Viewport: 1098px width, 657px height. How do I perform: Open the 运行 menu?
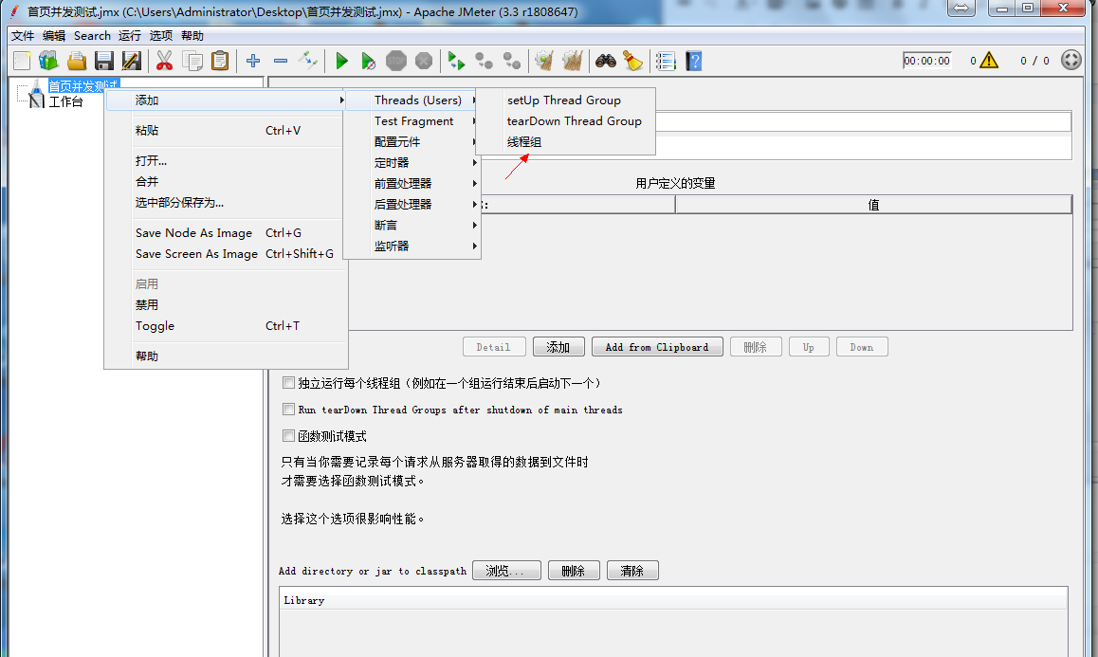pyautogui.click(x=130, y=36)
